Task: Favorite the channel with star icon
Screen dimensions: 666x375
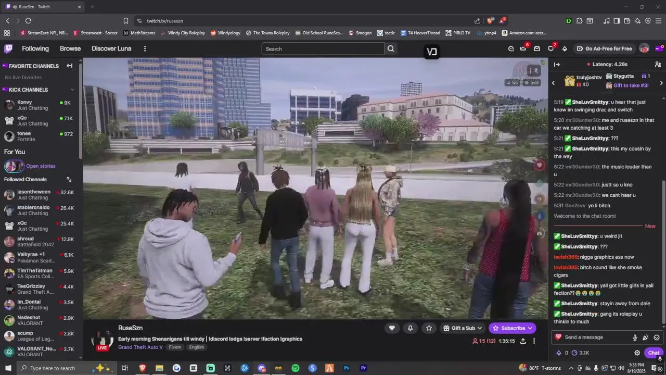Action: (x=429, y=328)
